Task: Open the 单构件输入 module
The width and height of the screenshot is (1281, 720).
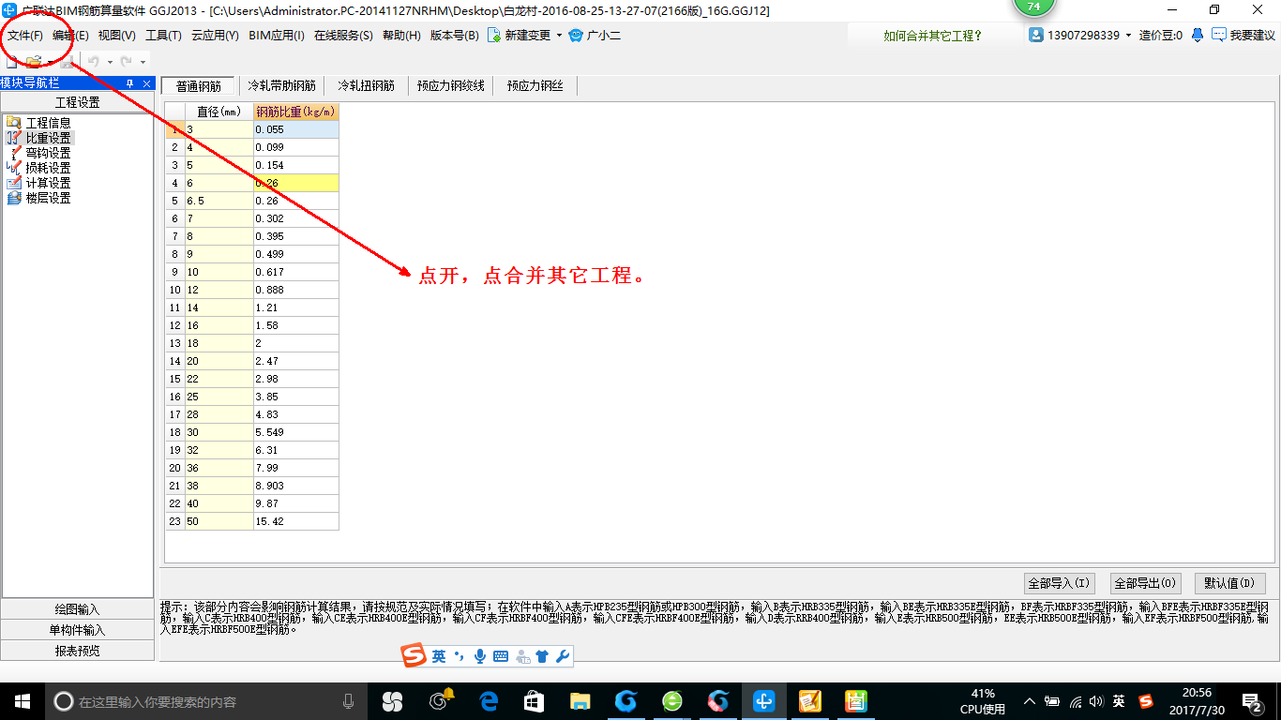Action: click(77, 630)
